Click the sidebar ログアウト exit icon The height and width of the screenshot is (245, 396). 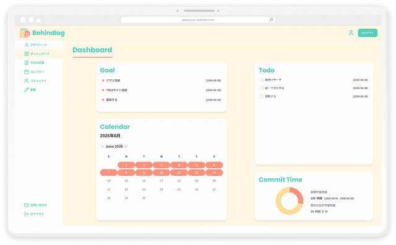[26, 214]
